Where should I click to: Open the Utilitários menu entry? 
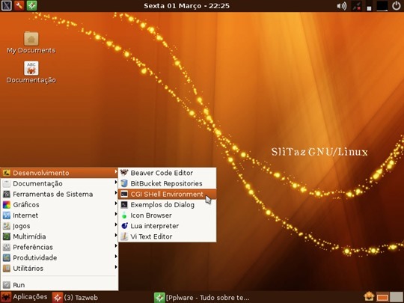[x=59, y=269]
